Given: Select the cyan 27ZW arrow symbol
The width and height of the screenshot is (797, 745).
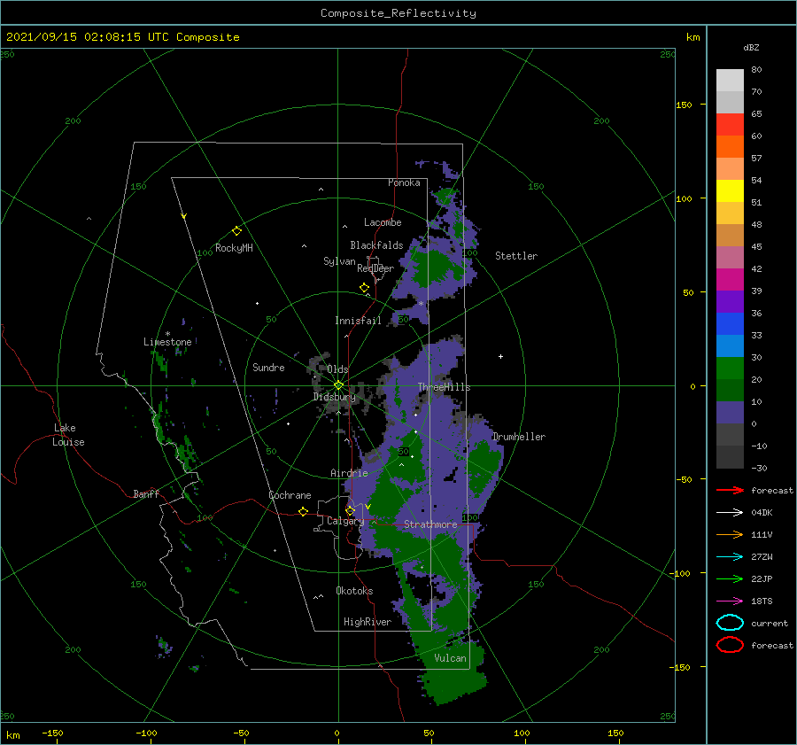Looking at the screenshot, I should (x=730, y=556).
